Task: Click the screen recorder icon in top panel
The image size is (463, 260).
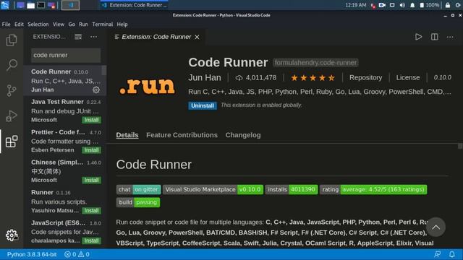Action: (382, 5)
